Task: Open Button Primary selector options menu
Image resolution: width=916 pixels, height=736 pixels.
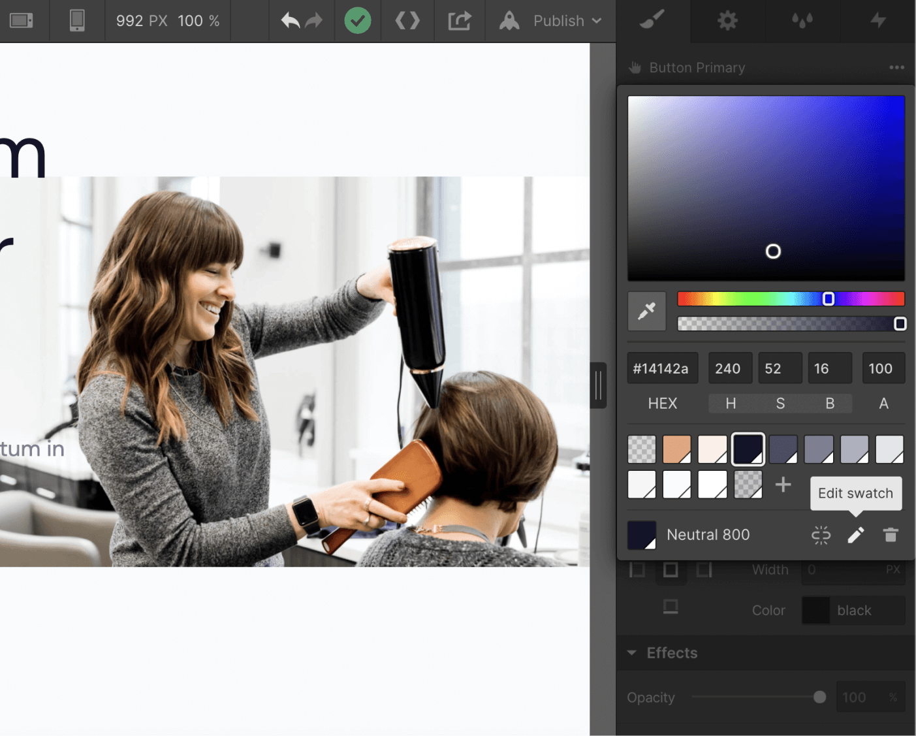Action: [897, 67]
